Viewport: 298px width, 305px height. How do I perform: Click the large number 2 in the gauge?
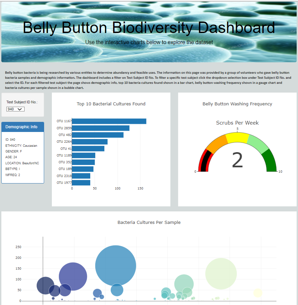click(x=237, y=160)
